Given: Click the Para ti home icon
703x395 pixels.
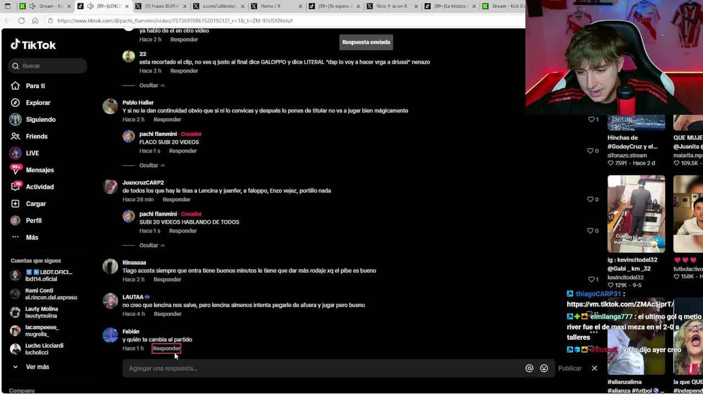Looking at the screenshot, I should 15,86.
